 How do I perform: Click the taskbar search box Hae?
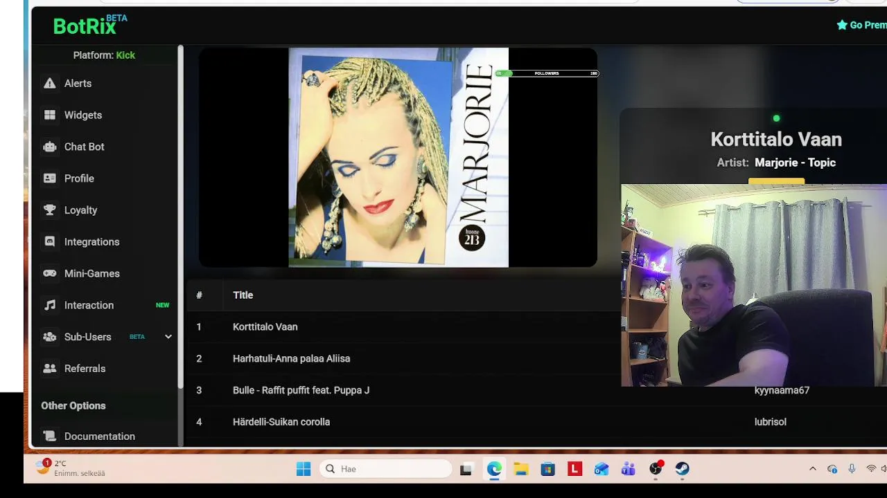(386, 469)
